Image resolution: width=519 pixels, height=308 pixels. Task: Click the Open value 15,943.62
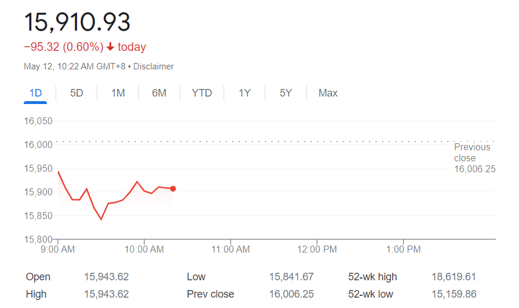106,277
